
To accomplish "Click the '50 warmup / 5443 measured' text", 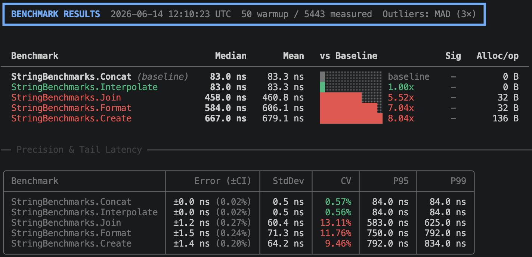I will coord(307,14).
